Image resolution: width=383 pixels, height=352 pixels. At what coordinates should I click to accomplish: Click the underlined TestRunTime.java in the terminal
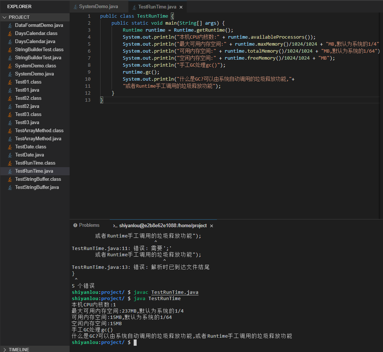coord(175,292)
